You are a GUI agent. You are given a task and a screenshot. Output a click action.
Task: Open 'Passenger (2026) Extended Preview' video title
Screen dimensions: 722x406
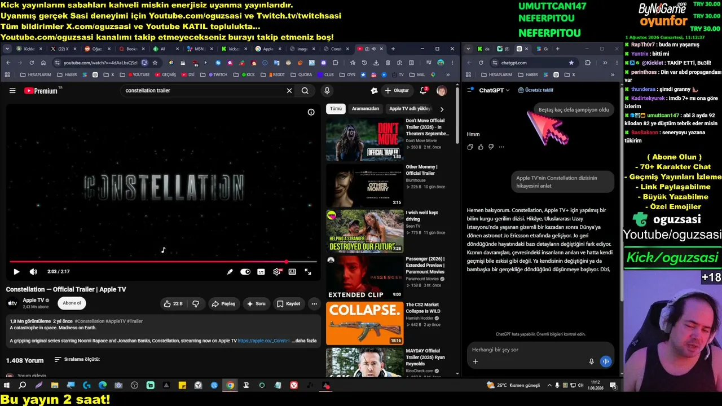point(426,265)
